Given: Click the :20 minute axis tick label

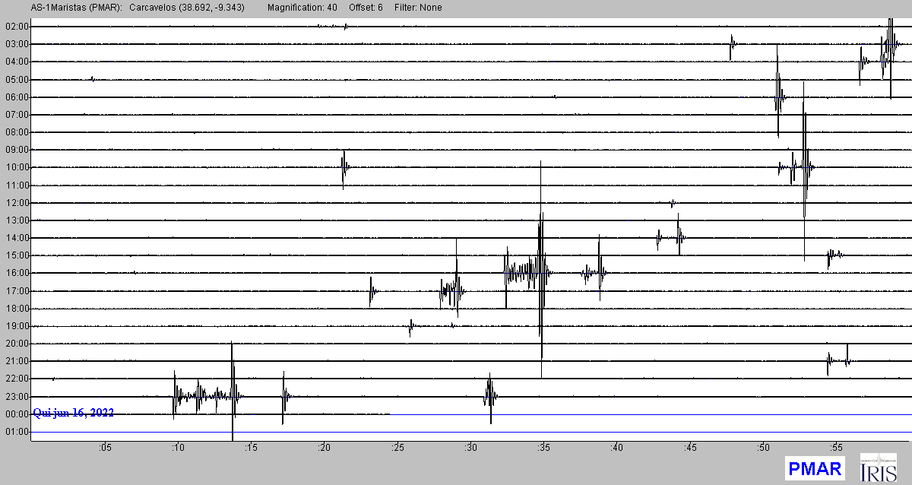Looking at the screenshot, I should [324, 447].
